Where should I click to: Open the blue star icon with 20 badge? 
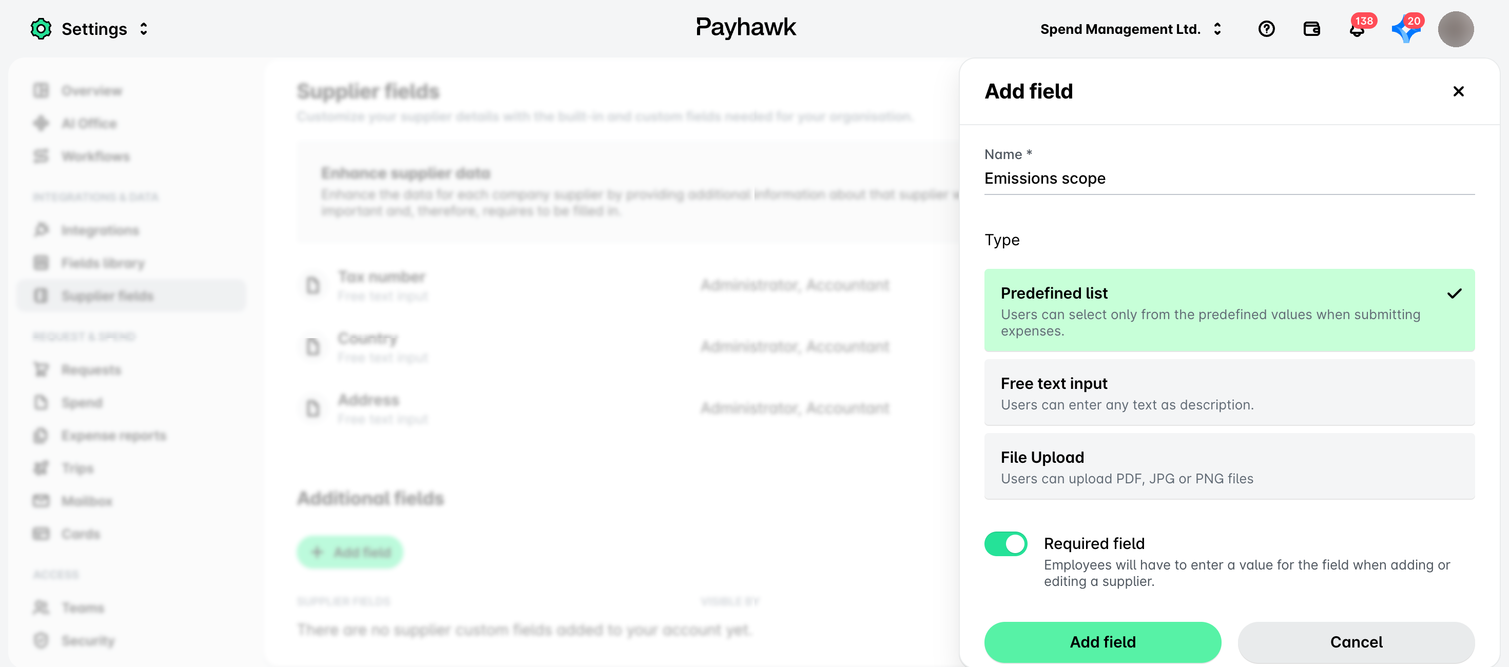point(1406,29)
